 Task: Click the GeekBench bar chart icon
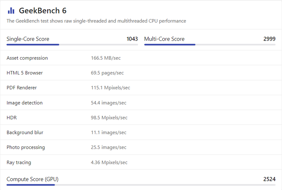point(11,11)
